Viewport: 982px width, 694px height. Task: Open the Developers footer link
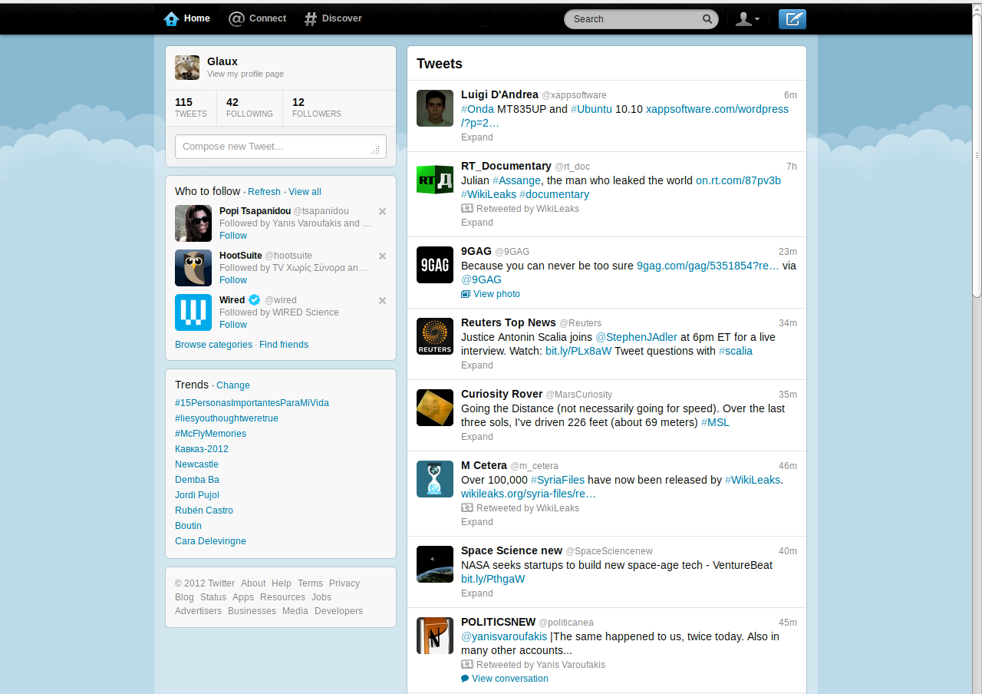pos(338,611)
